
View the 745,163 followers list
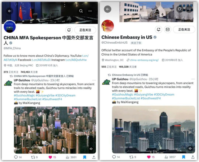tap(29, 72)
